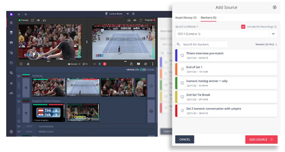The height and width of the screenshot is (152, 285).
Task: Open the people icon in sidebar
Action: pos(11,93)
